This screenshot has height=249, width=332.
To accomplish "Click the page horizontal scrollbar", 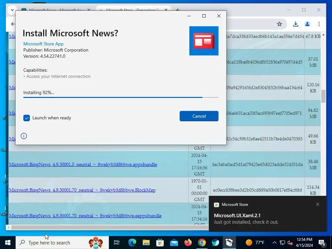I will click(x=110, y=227).
